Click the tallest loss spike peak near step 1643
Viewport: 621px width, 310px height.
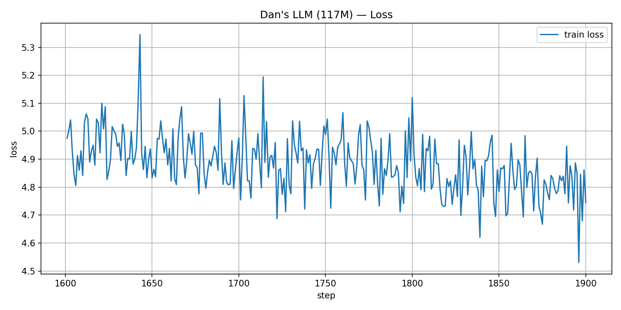[x=140, y=35]
